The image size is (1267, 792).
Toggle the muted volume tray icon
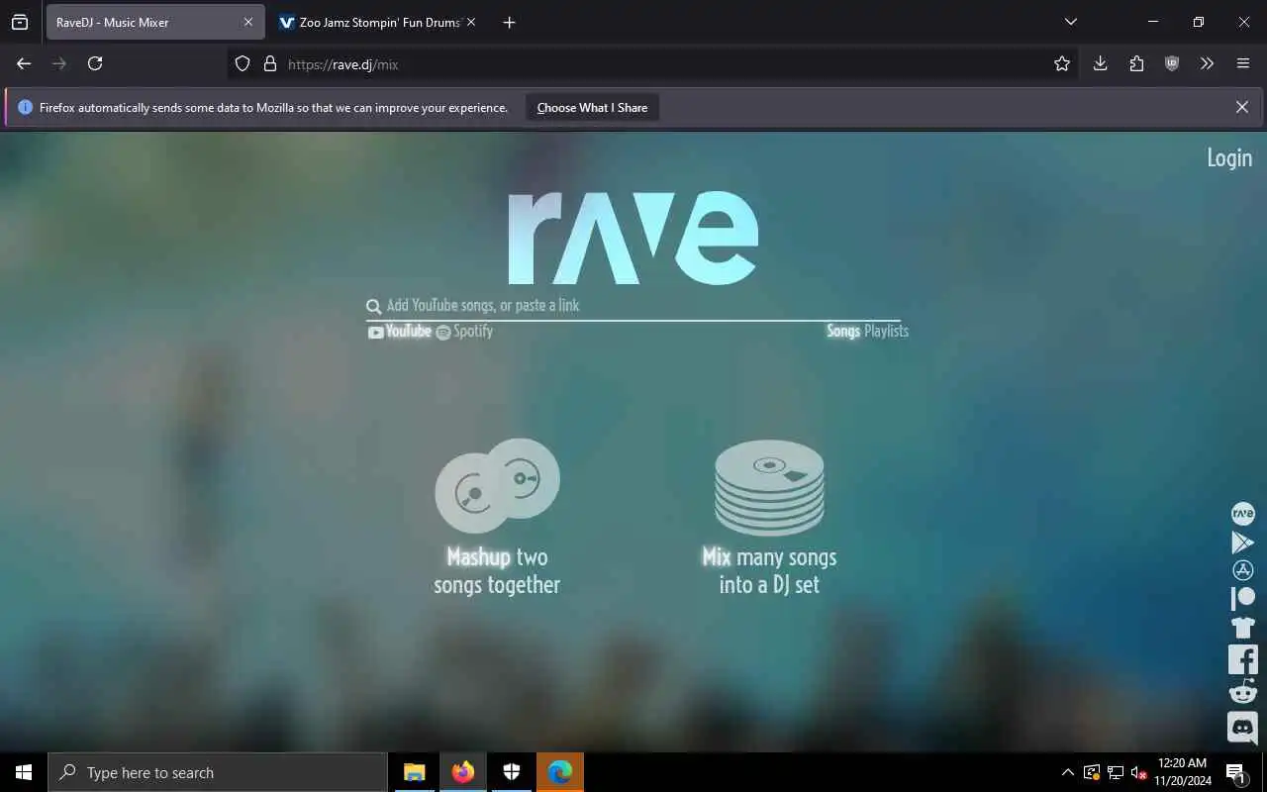(x=1138, y=772)
